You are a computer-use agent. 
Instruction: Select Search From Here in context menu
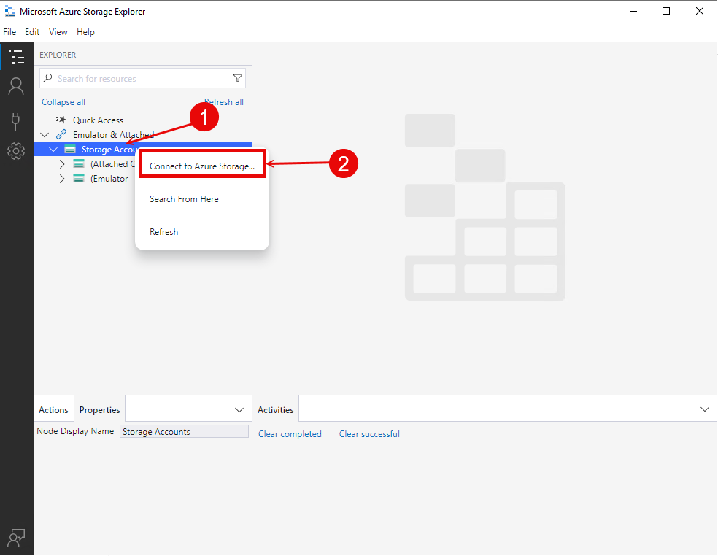click(184, 199)
